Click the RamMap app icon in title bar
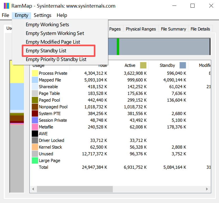 (x=6, y=6)
